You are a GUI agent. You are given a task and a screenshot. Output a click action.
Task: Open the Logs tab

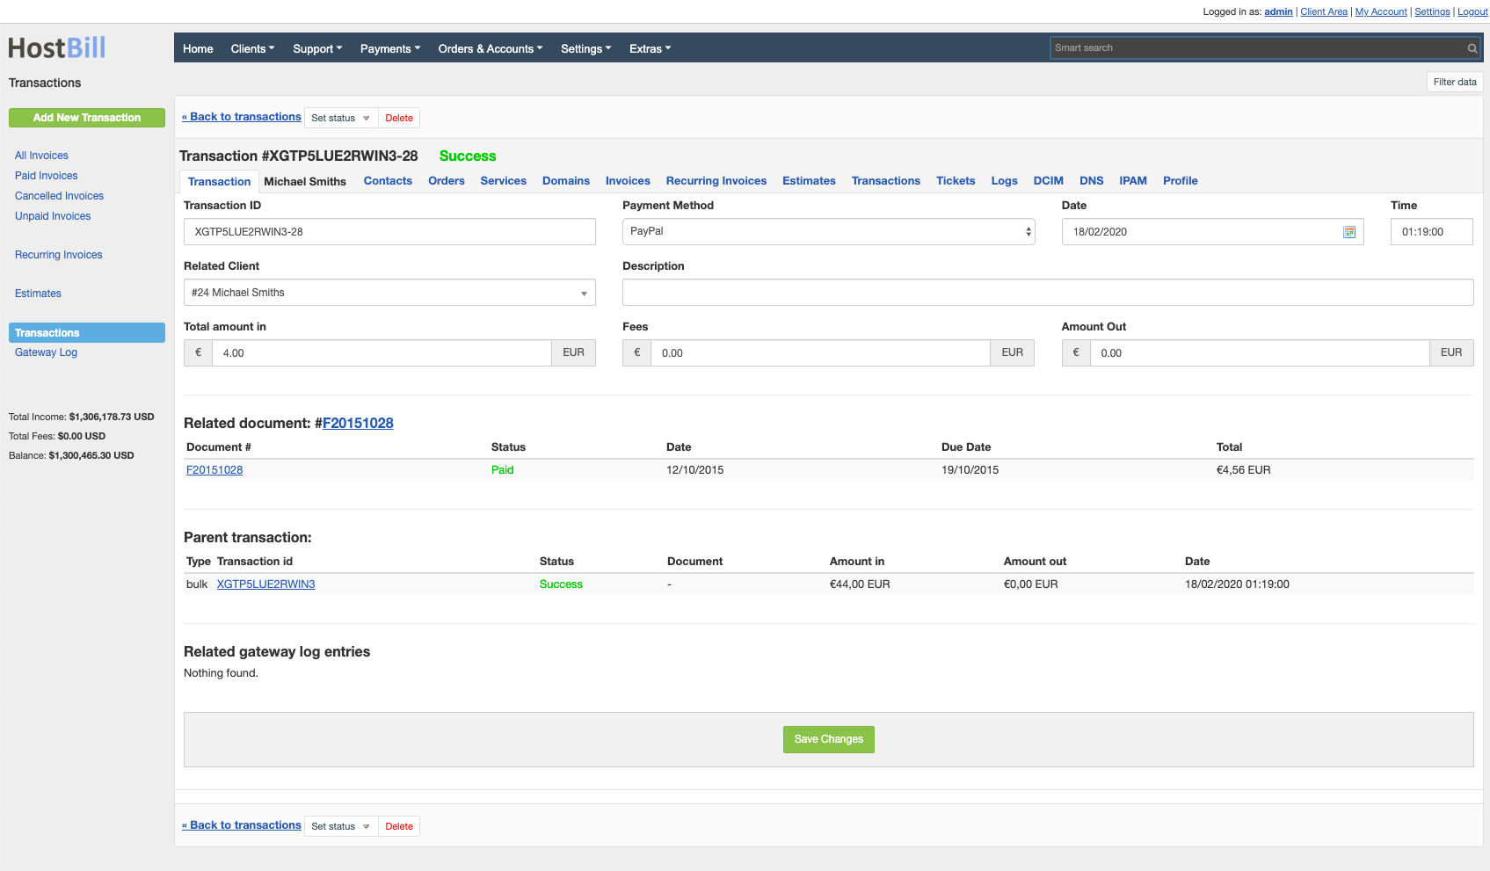click(1004, 181)
